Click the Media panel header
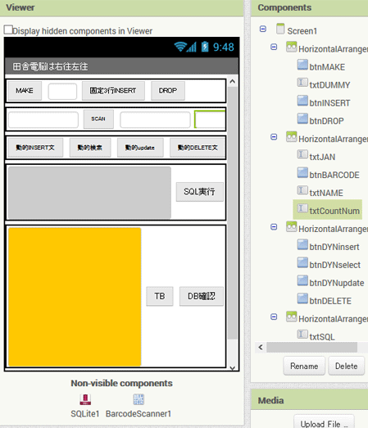The height and width of the screenshot is (428, 368). pyautogui.click(x=309, y=400)
